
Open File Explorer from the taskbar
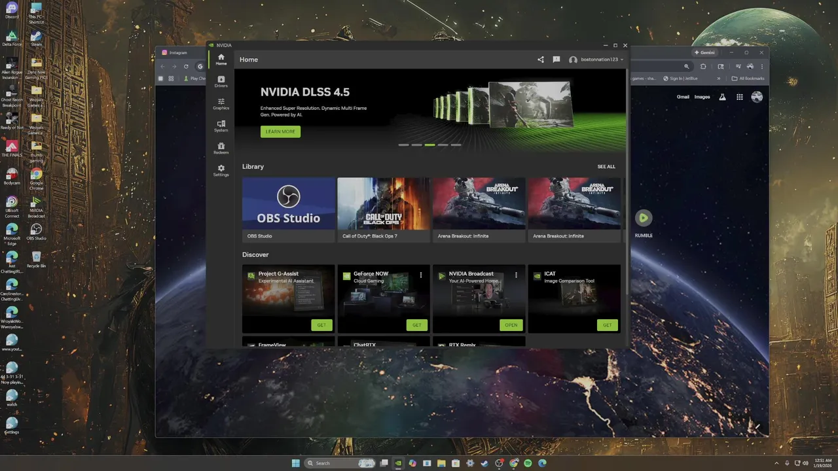[x=441, y=463]
